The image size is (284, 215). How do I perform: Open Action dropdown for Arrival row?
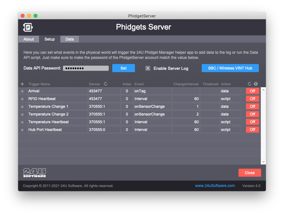tap(230, 91)
